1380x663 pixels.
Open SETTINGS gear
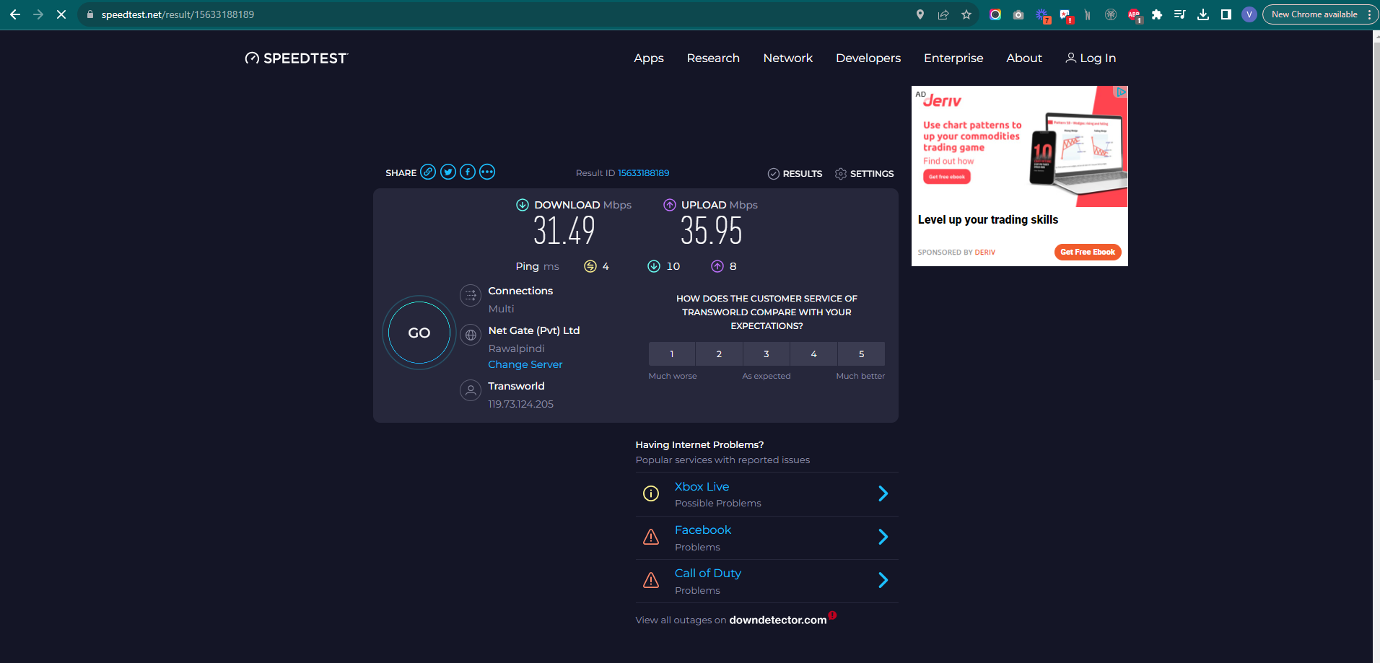click(x=864, y=174)
